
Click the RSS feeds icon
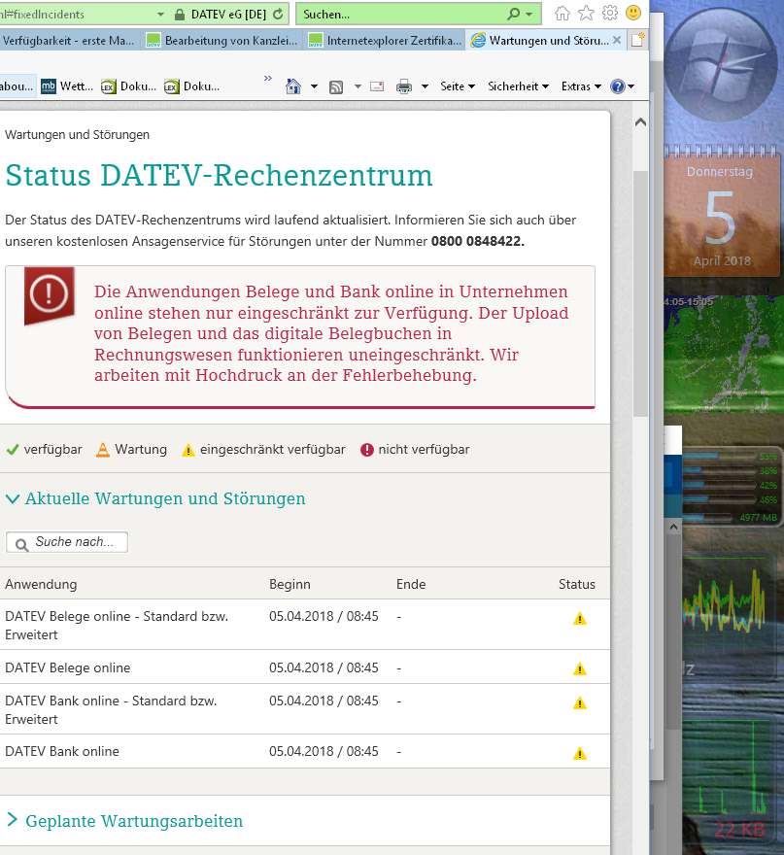point(336,86)
